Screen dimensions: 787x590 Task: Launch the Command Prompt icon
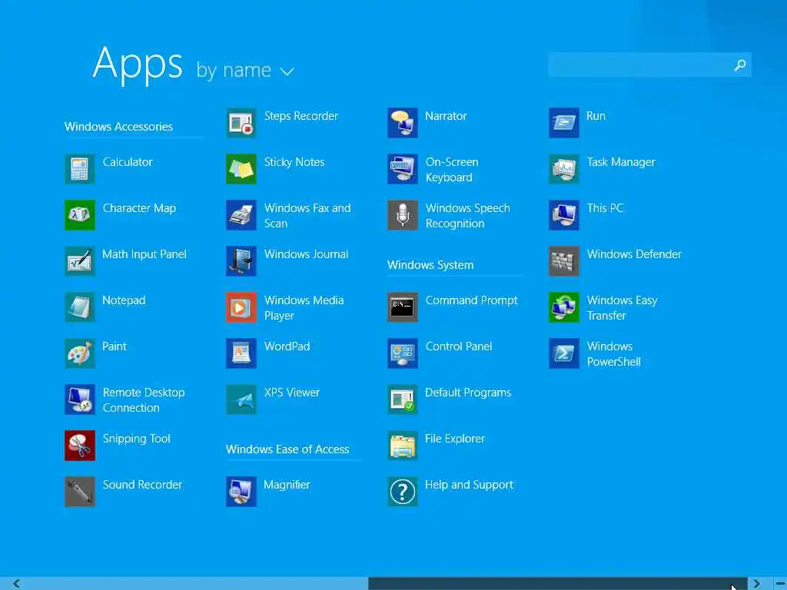tap(403, 307)
